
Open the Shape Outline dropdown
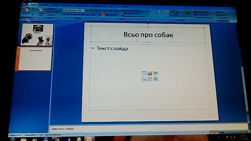pyautogui.click(x=202, y=15)
